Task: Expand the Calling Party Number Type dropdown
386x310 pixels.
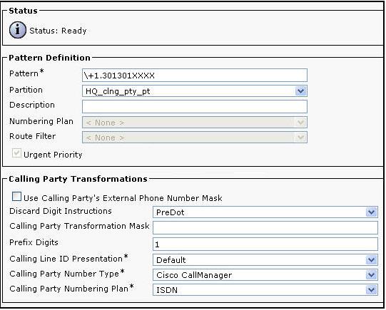Action: point(371,275)
